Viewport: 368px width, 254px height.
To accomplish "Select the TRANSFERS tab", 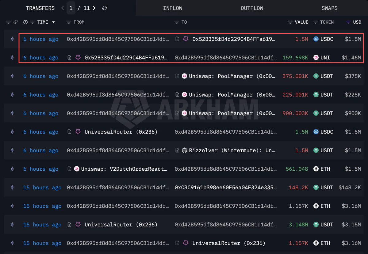I will (x=40, y=8).
